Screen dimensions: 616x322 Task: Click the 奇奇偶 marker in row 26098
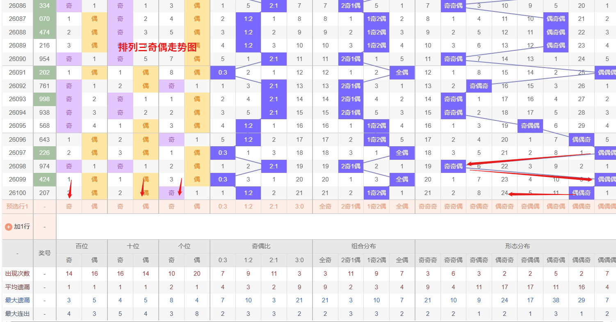pyautogui.click(x=453, y=166)
